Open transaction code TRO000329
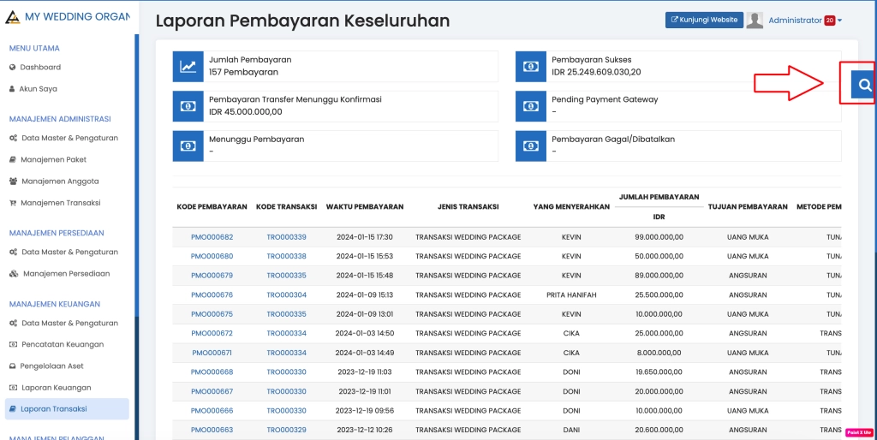 coord(286,430)
